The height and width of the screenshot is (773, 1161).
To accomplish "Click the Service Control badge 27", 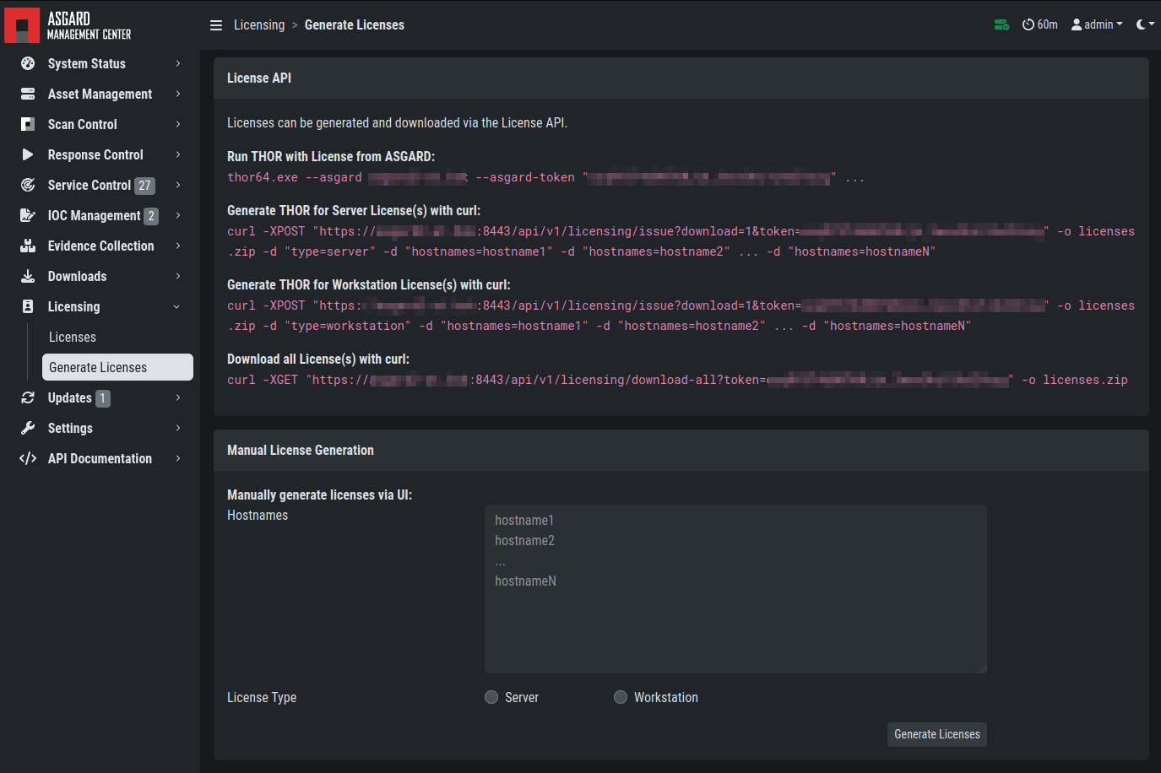I will (x=145, y=186).
